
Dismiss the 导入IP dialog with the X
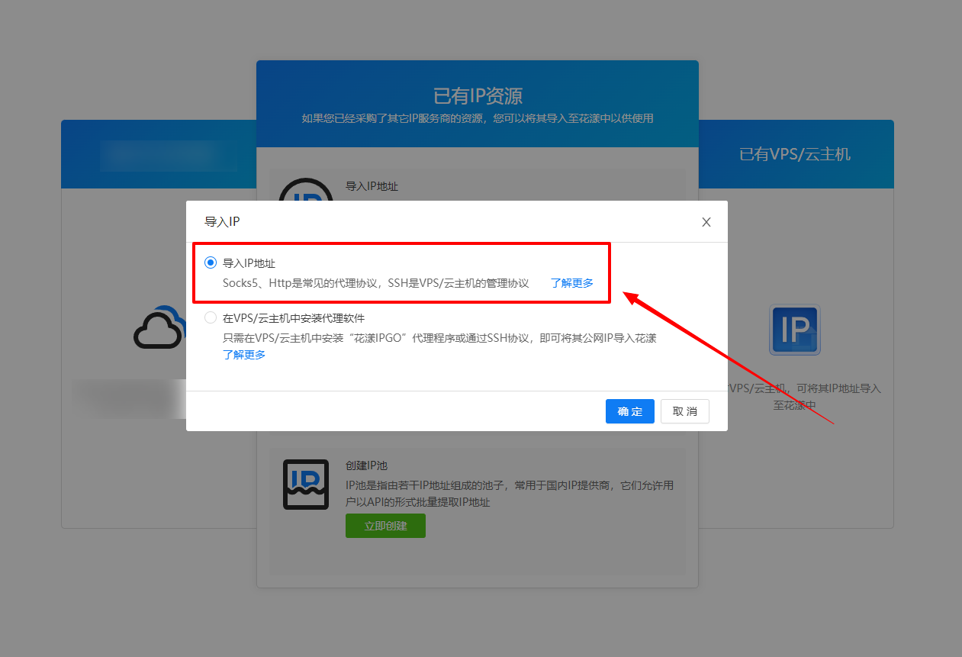706,222
